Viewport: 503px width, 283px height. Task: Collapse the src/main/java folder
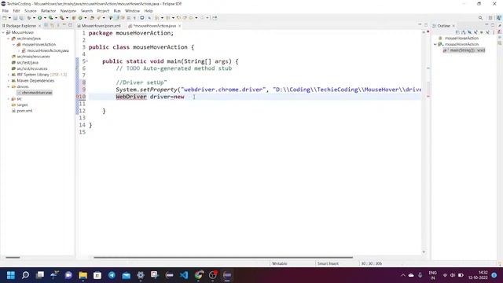coord(9,39)
